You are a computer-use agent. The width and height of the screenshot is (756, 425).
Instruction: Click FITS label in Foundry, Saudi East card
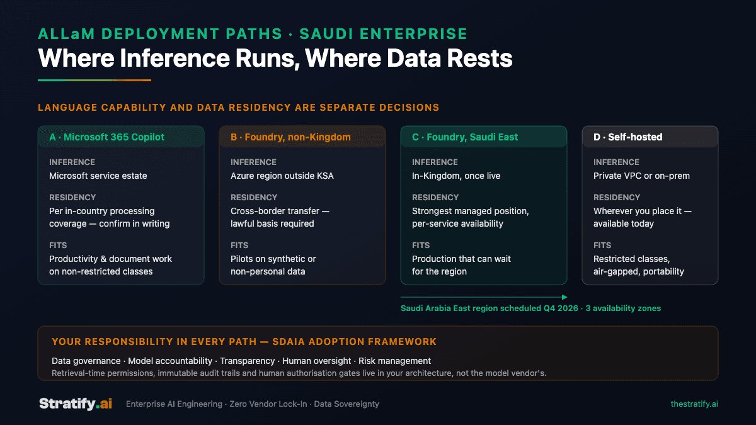coord(421,245)
